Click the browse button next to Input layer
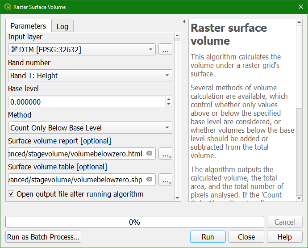The height and width of the screenshot is (248, 308). [165, 50]
